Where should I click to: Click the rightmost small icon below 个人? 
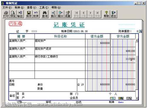tap(129, 98)
